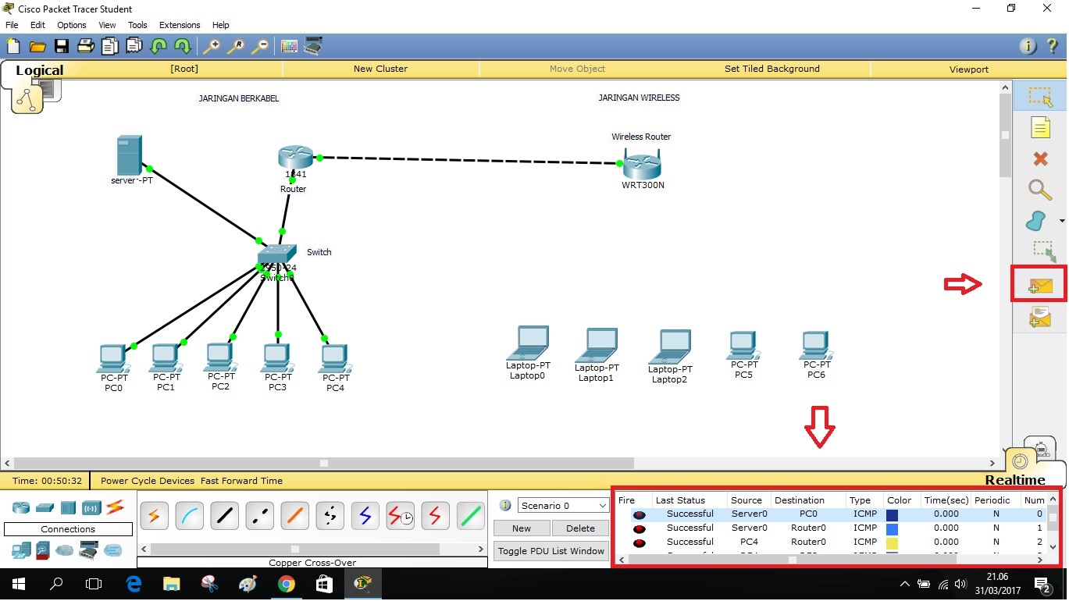Click the Add Simple PDU envelope
Image resolution: width=1069 pixels, height=601 pixels.
(1040, 286)
